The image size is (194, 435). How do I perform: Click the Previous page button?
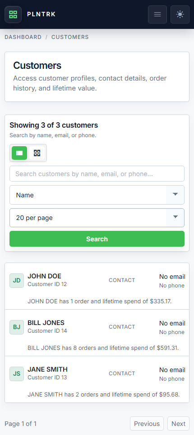[x=147, y=424]
